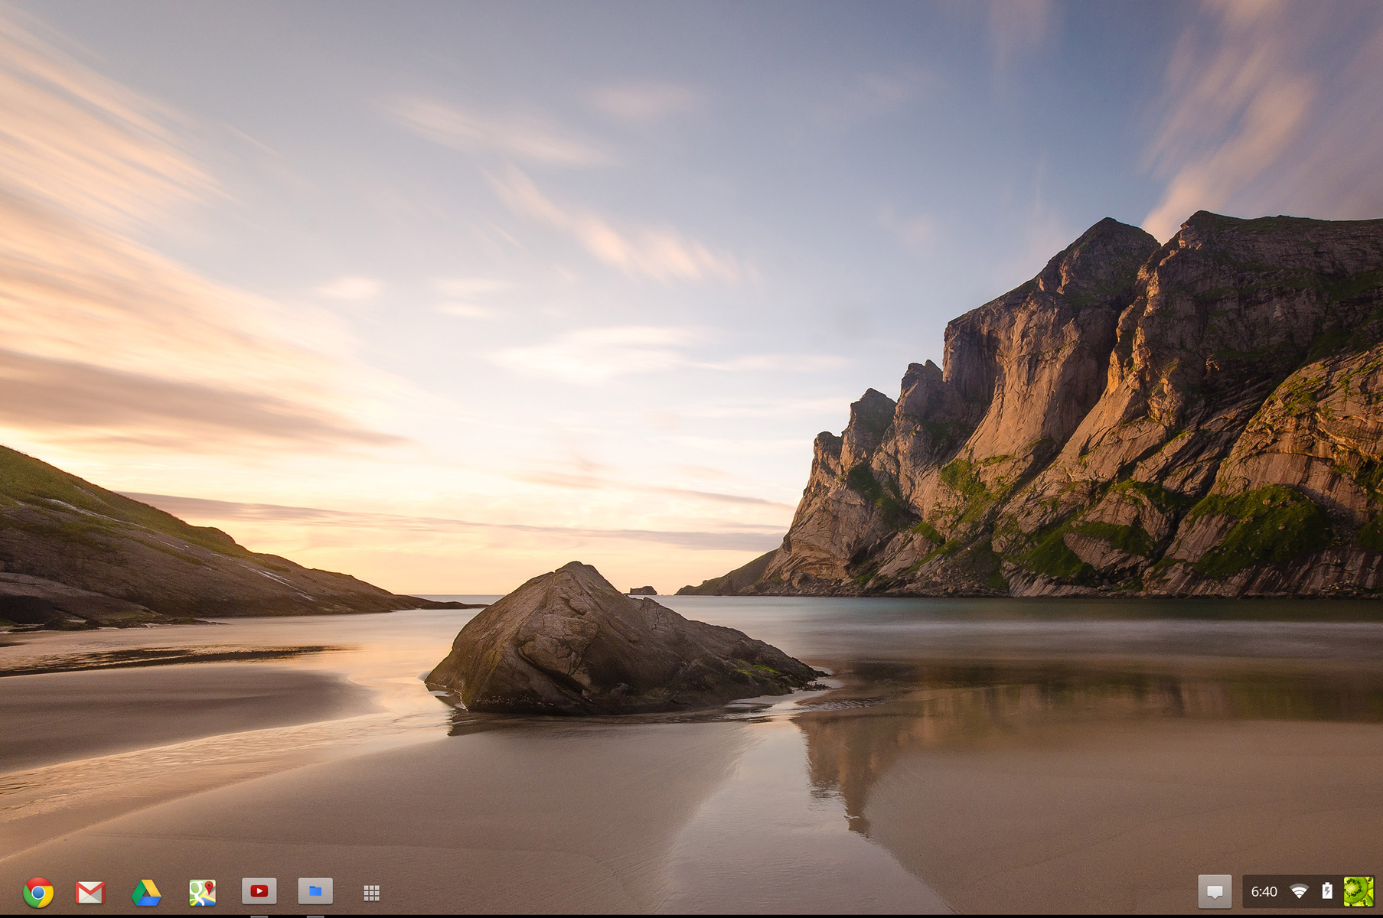Image resolution: width=1383 pixels, height=918 pixels.
Task: Open the kiwi user avatar menu
Action: (x=1359, y=891)
